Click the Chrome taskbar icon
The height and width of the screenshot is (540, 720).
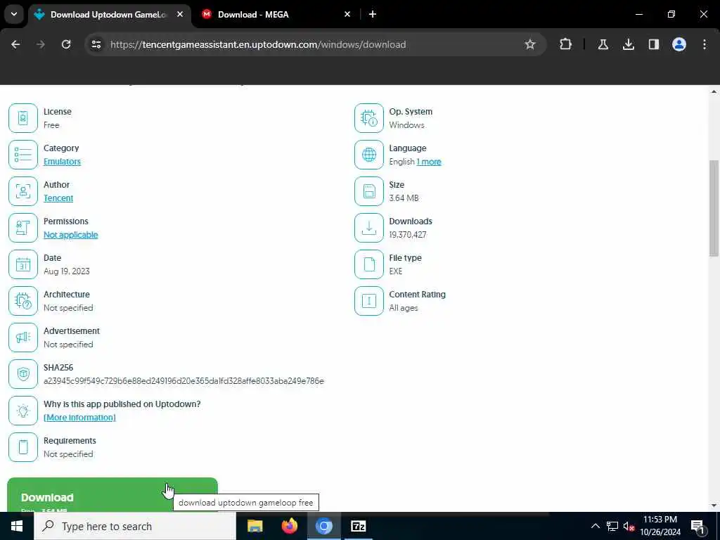click(323, 526)
